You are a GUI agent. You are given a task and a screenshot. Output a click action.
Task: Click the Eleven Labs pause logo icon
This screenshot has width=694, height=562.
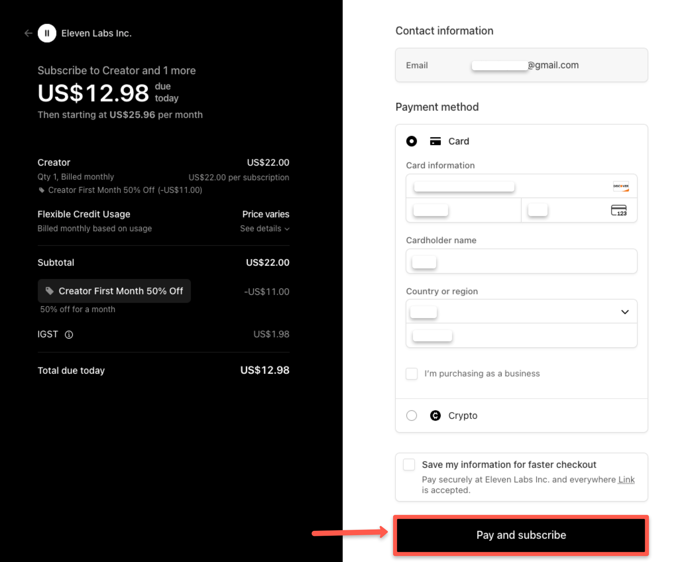click(x=47, y=33)
